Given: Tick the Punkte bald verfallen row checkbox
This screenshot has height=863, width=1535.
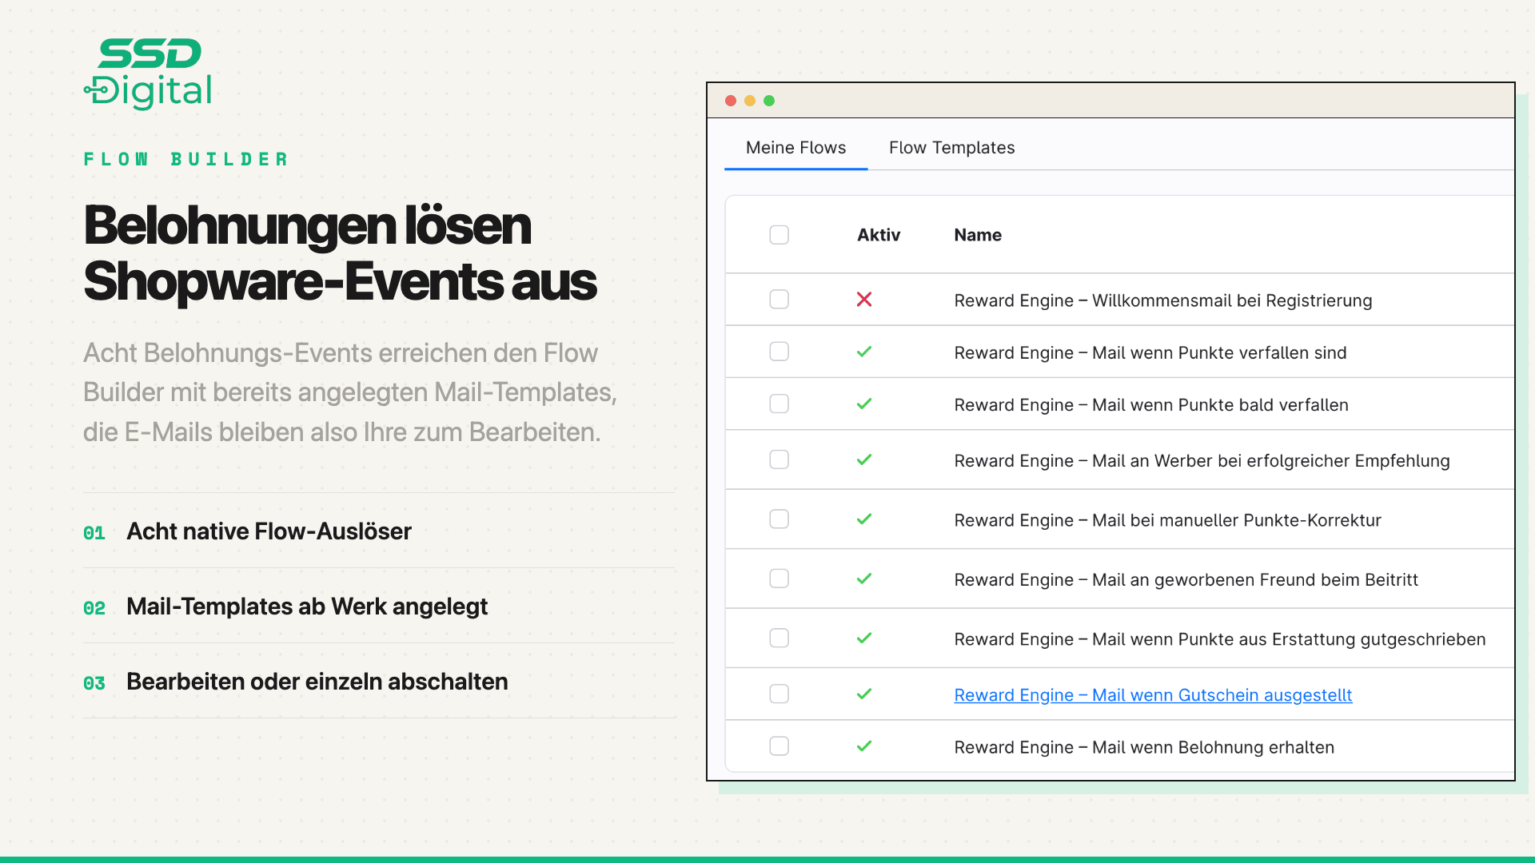Looking at the screenshot, I should 779,404.
